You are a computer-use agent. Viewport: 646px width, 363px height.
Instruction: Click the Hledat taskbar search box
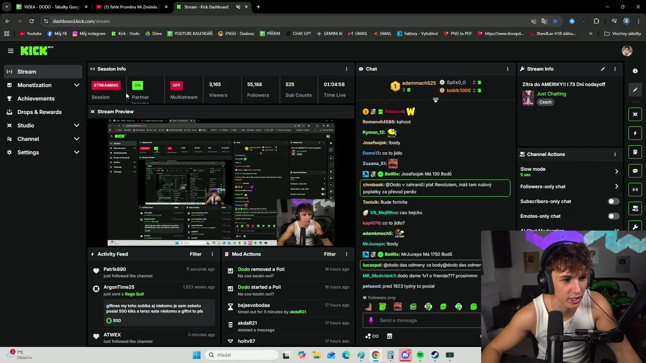pos(242,355)
